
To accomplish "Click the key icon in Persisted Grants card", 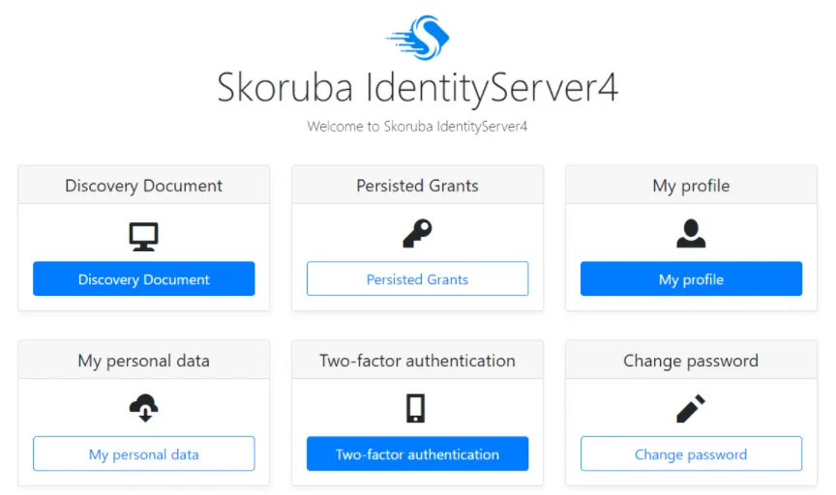I will (417, 233).
